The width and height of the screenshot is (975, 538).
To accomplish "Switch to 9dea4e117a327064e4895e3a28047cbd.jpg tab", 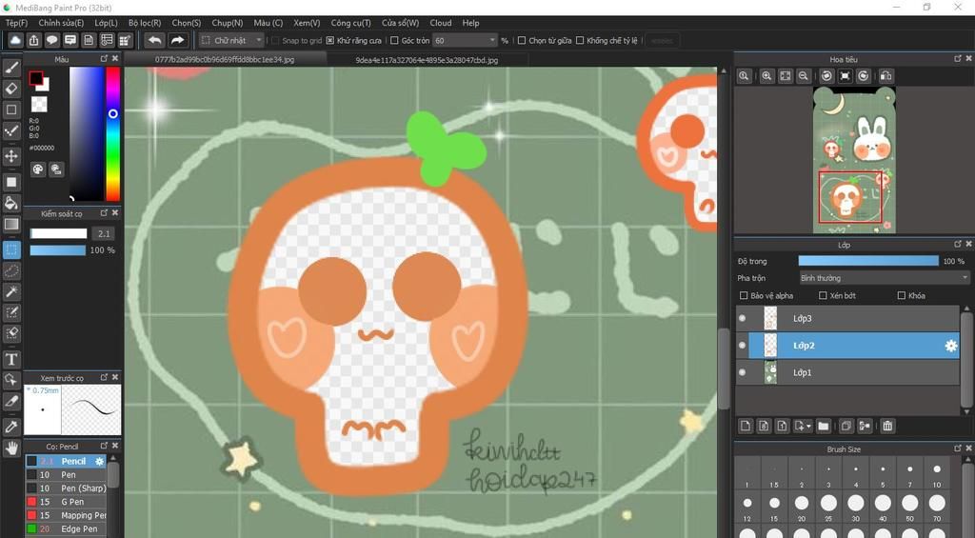I will [x=427, y=60].
